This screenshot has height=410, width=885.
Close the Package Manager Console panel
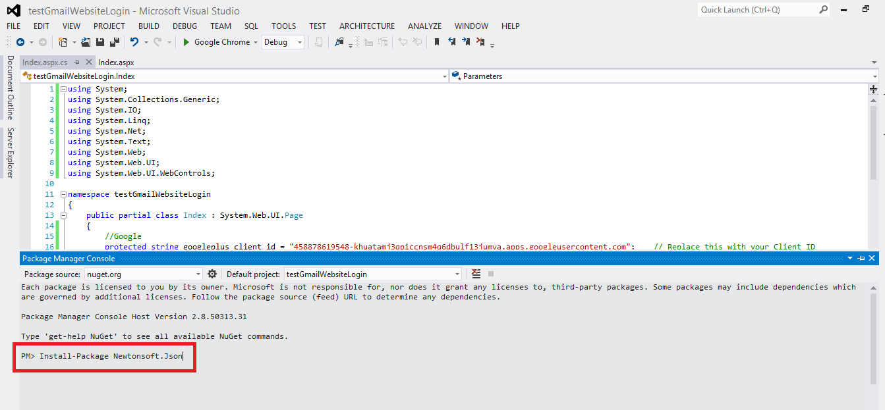tap(872, 259)
